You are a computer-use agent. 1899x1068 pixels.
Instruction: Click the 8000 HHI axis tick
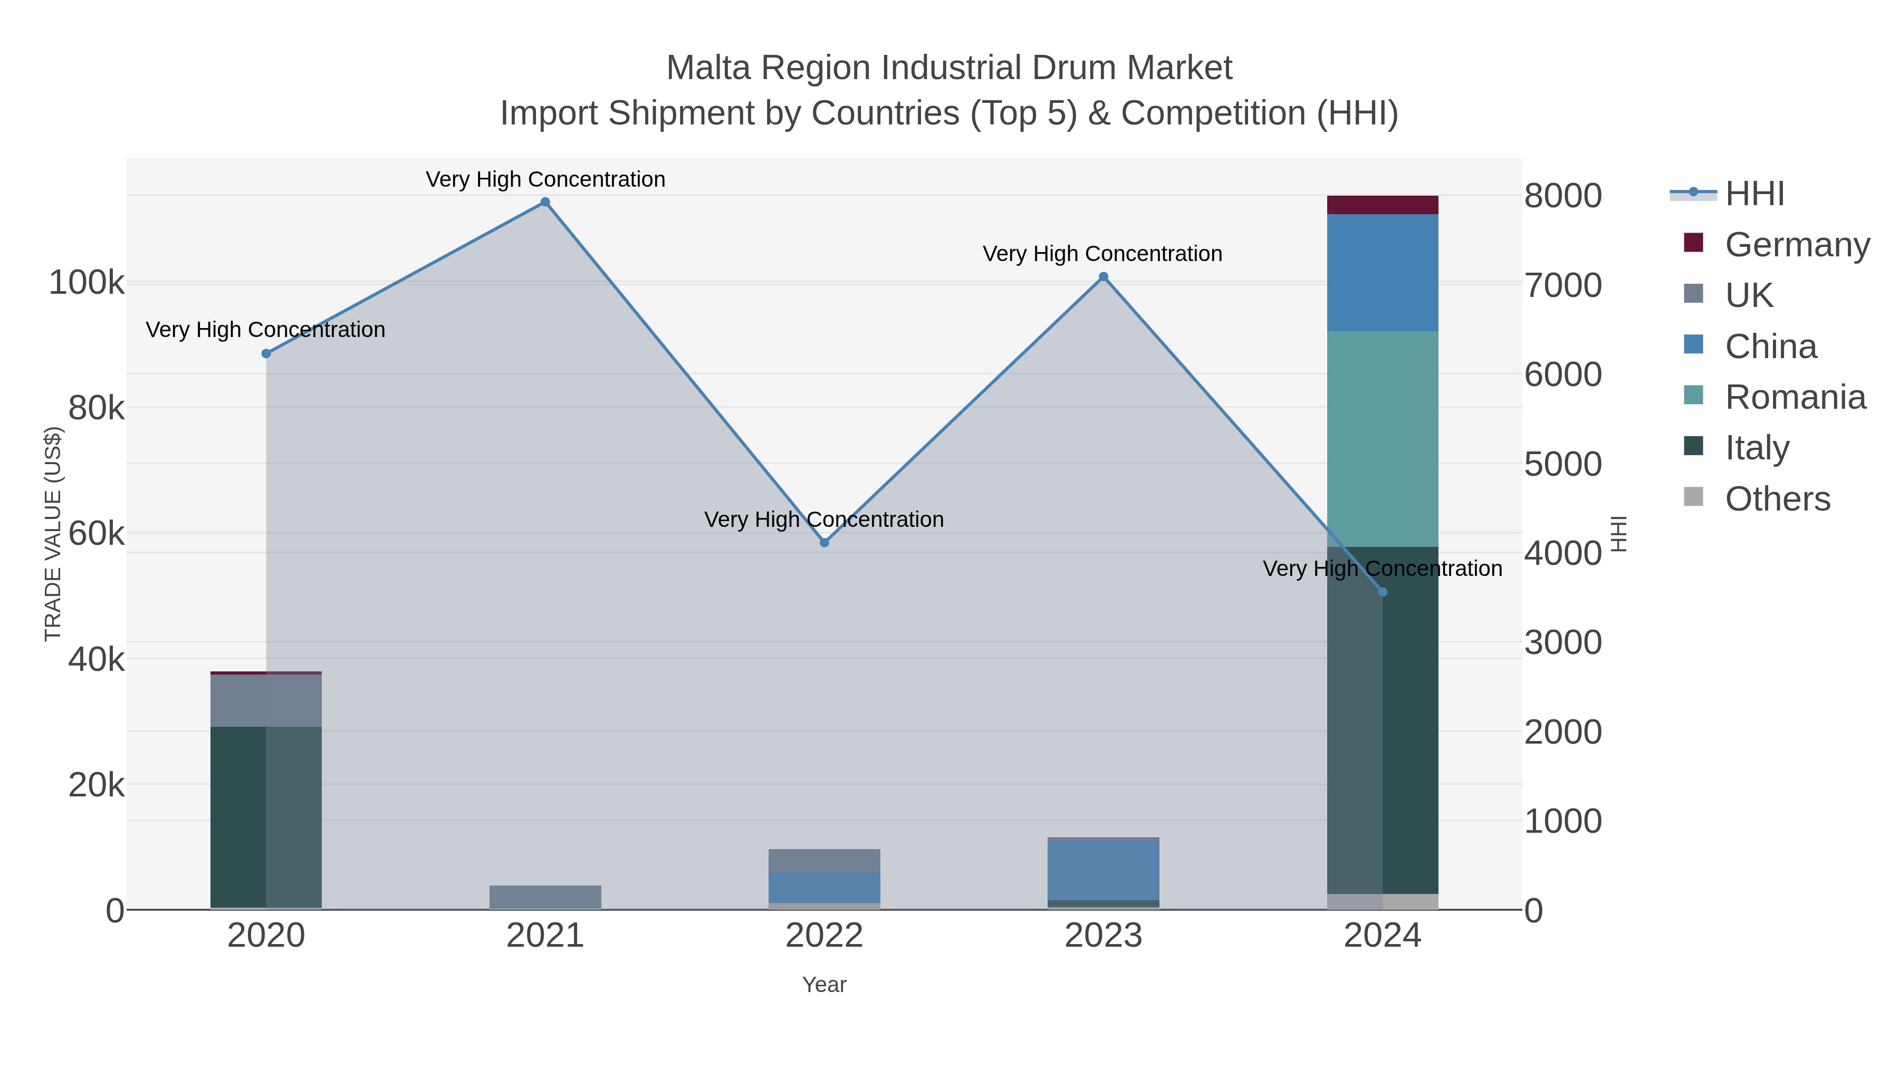(x=1563, y=196)
